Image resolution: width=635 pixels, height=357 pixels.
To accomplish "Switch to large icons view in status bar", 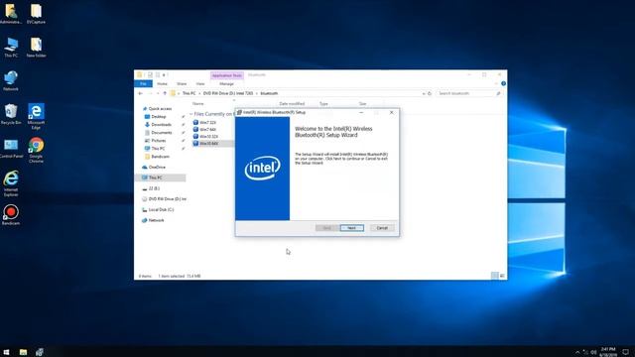I will (x=502, y=276).
